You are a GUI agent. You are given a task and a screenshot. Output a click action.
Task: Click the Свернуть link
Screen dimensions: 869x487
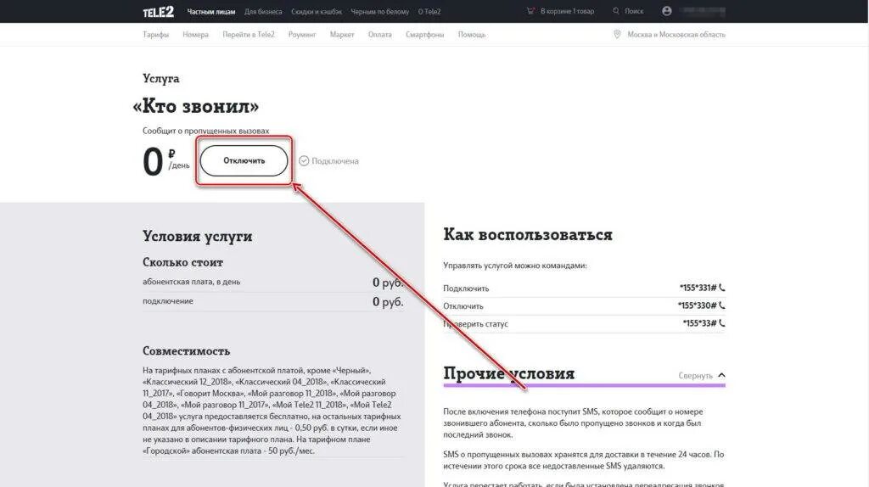(695, 376)
